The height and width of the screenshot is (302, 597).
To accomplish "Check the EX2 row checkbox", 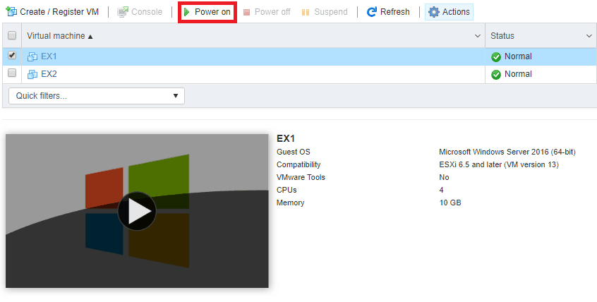I will point(12,73).
